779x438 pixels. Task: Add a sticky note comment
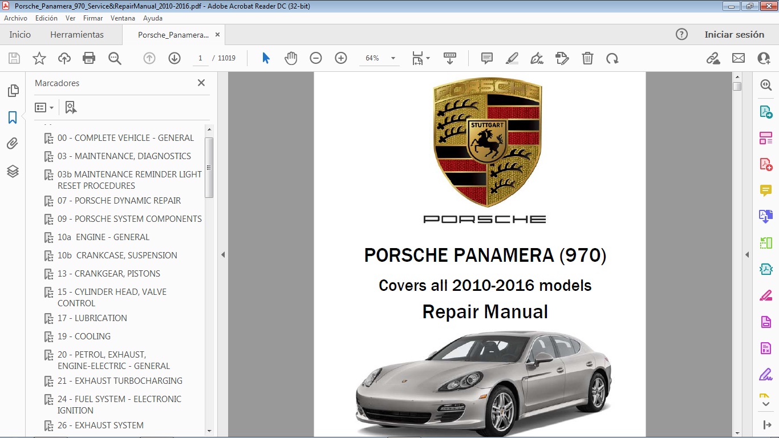[487, 58]
